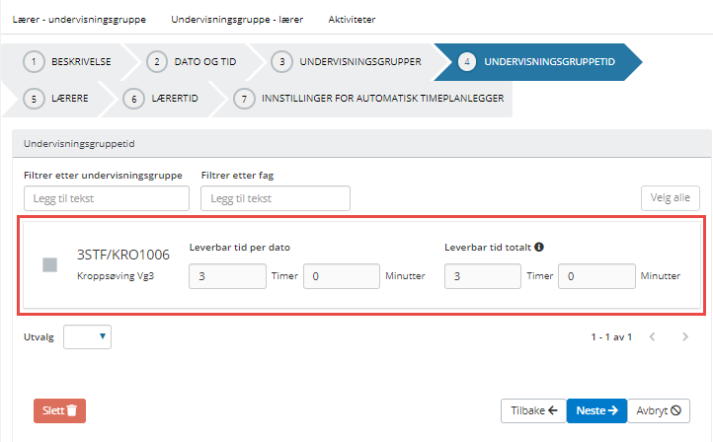Open the Aktiviteter tab
The width and height of the screenshot is (713, 442).
(352, 20)
